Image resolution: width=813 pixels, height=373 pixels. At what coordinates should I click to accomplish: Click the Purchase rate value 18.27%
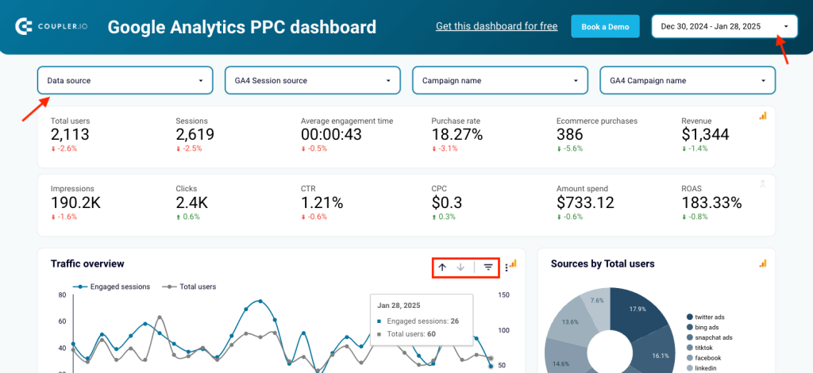457,135
